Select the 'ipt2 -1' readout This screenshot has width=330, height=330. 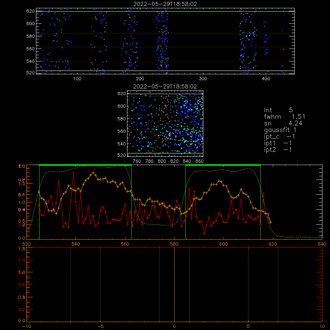point(278,149)
